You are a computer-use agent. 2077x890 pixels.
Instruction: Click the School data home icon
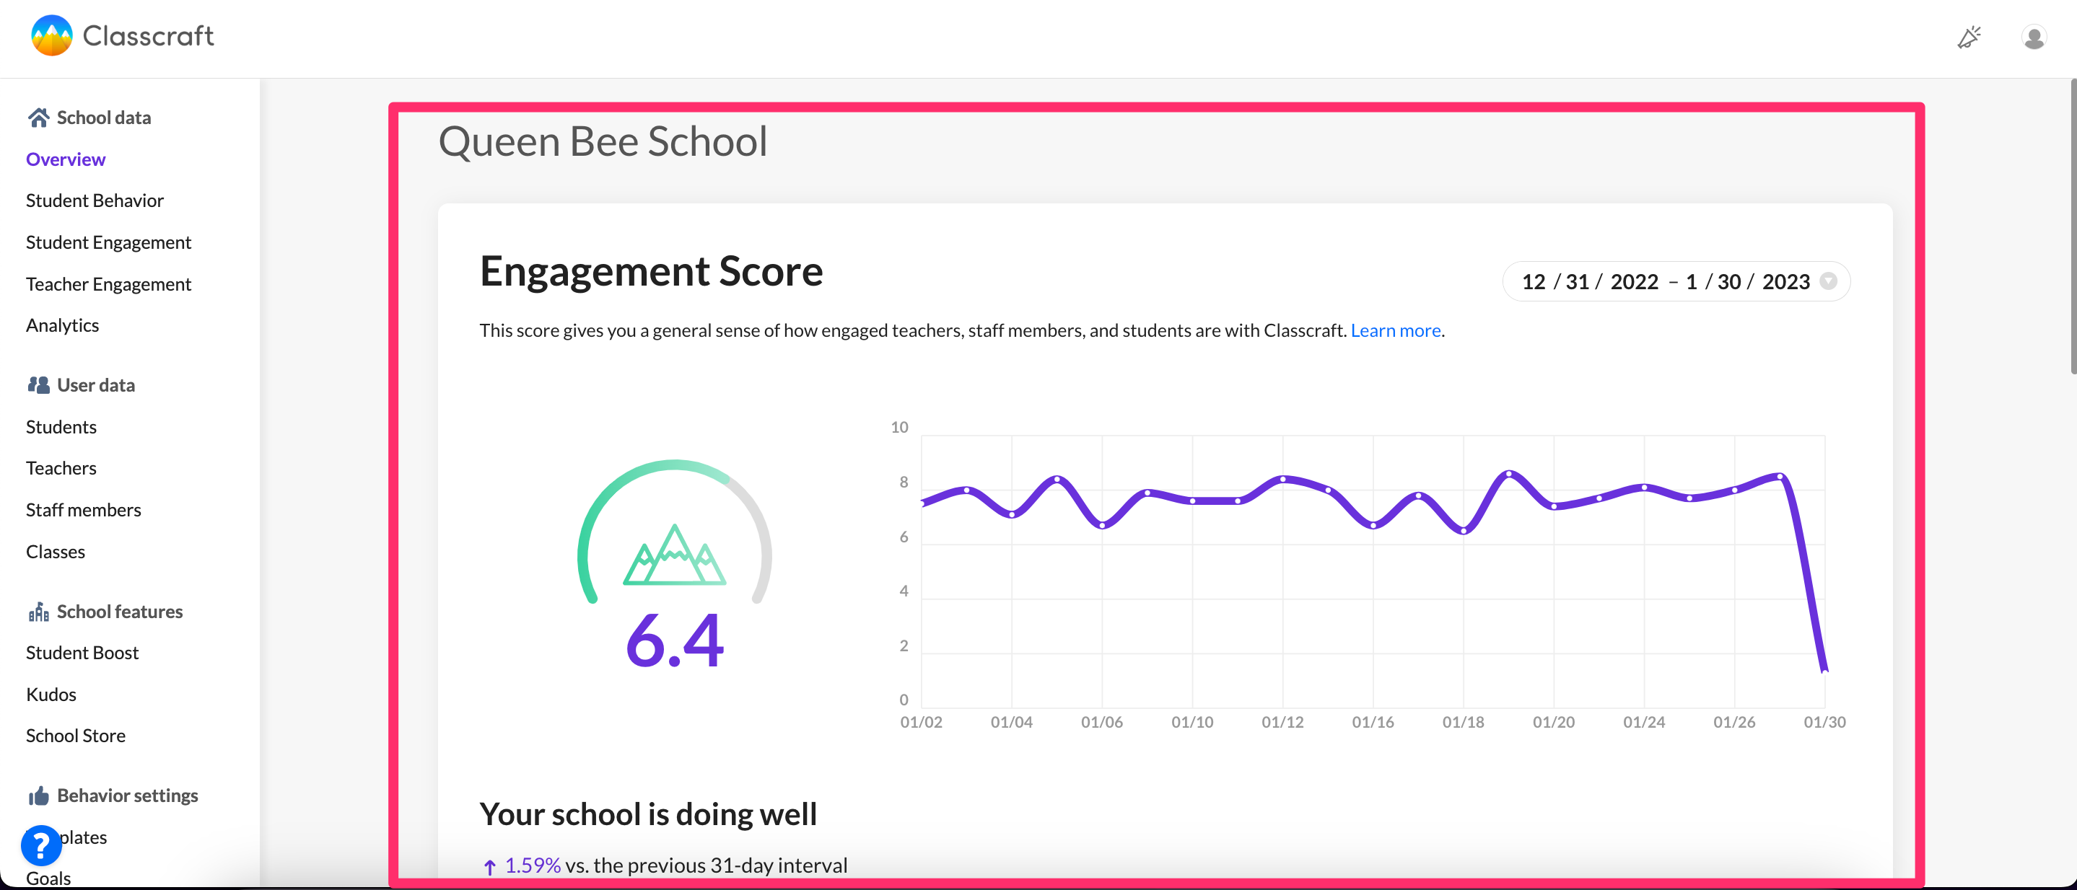click(x=39, y=118)
